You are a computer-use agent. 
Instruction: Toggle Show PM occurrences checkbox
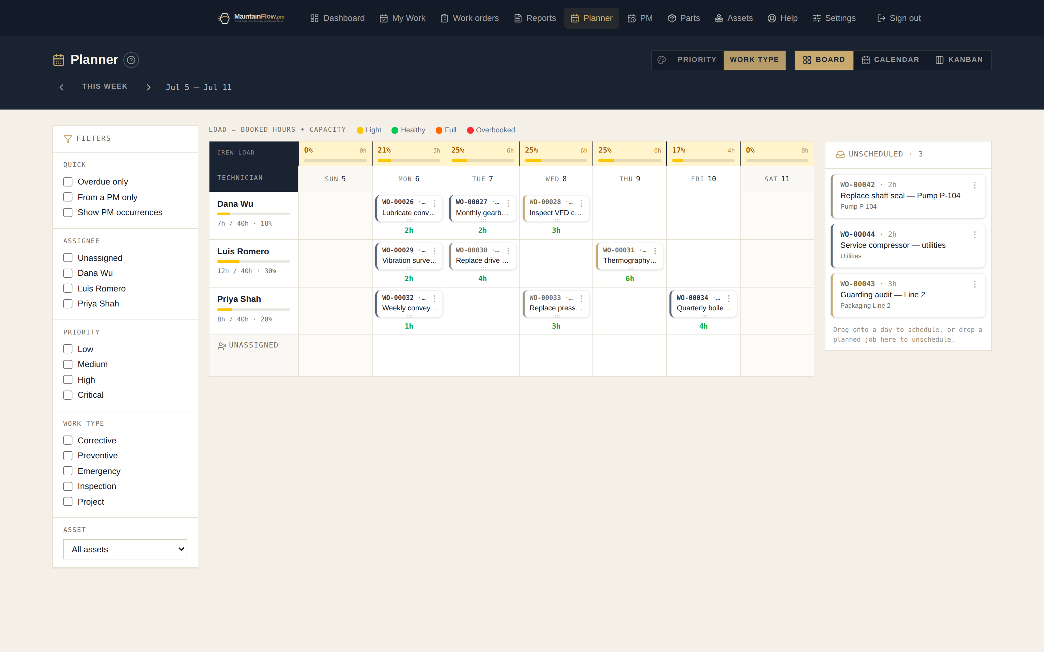pos(68,213)
